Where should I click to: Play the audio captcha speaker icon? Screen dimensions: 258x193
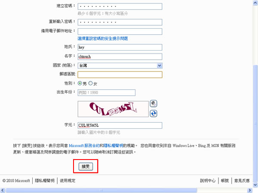tap(154, 103)
